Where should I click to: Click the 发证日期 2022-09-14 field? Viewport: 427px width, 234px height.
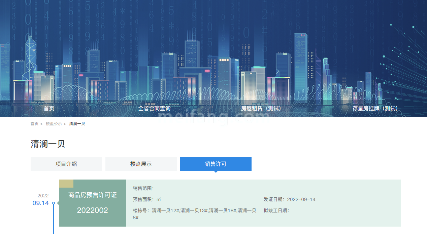pos(289,199)
